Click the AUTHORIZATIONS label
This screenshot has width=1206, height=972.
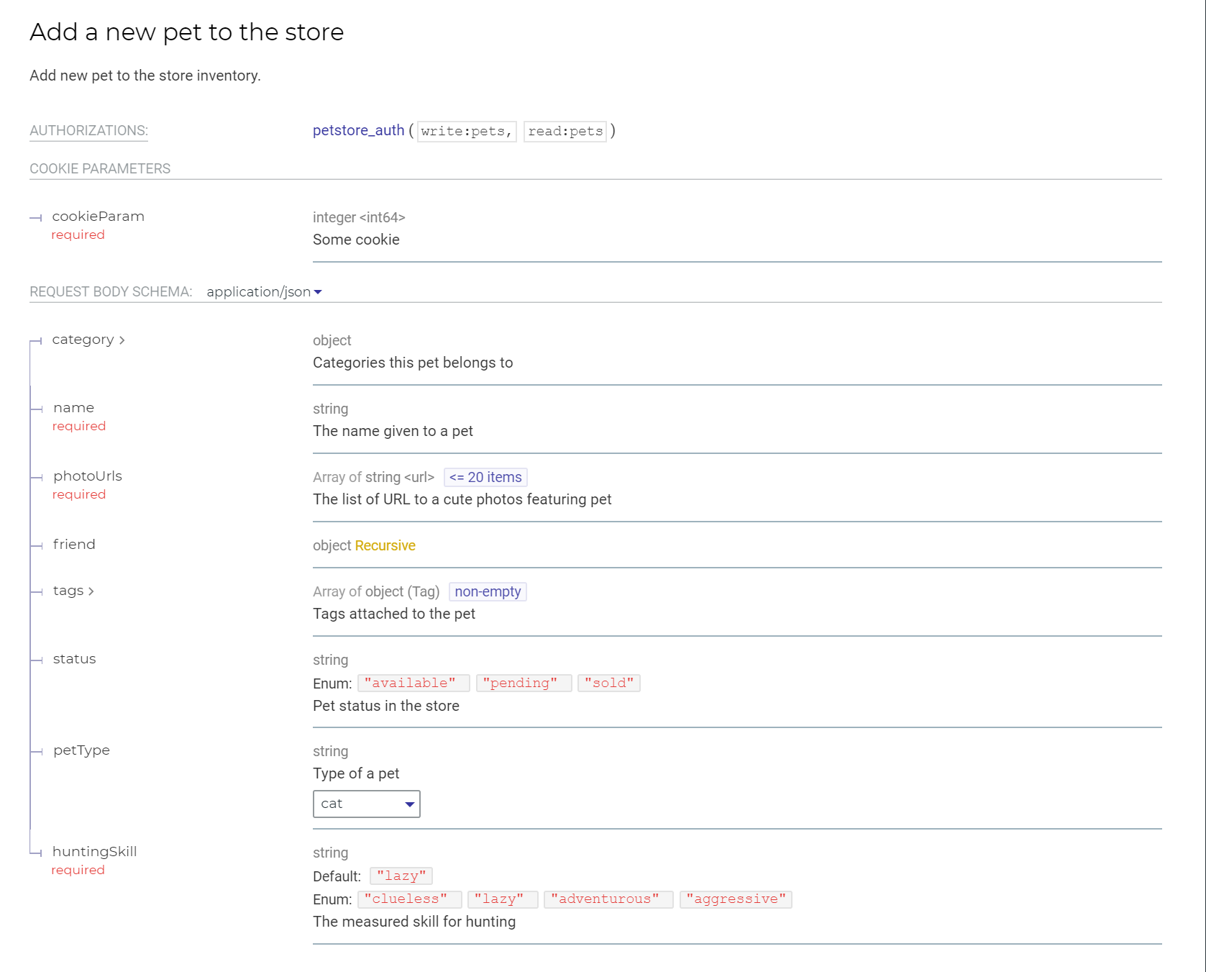click(x=88, y=130)
